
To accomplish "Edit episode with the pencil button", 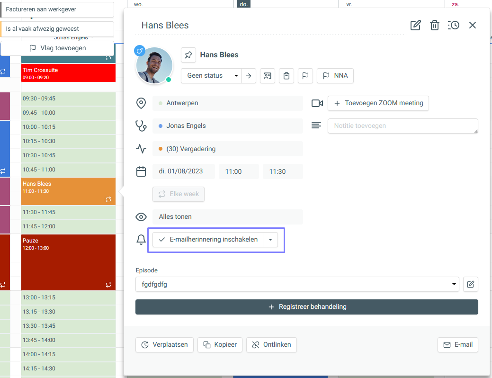I will 470,284.
